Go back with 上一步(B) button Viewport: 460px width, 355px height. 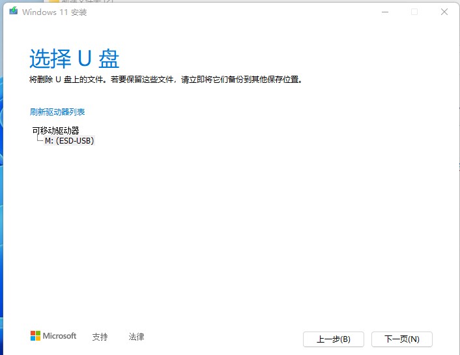coord(333,339)
